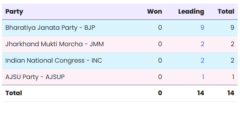Click the Leading column header
This screenshot has height=113, width=240.
191,12
